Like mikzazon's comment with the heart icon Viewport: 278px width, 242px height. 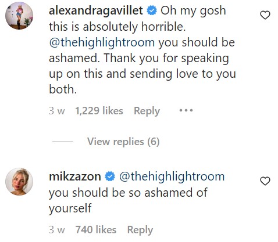265,181
